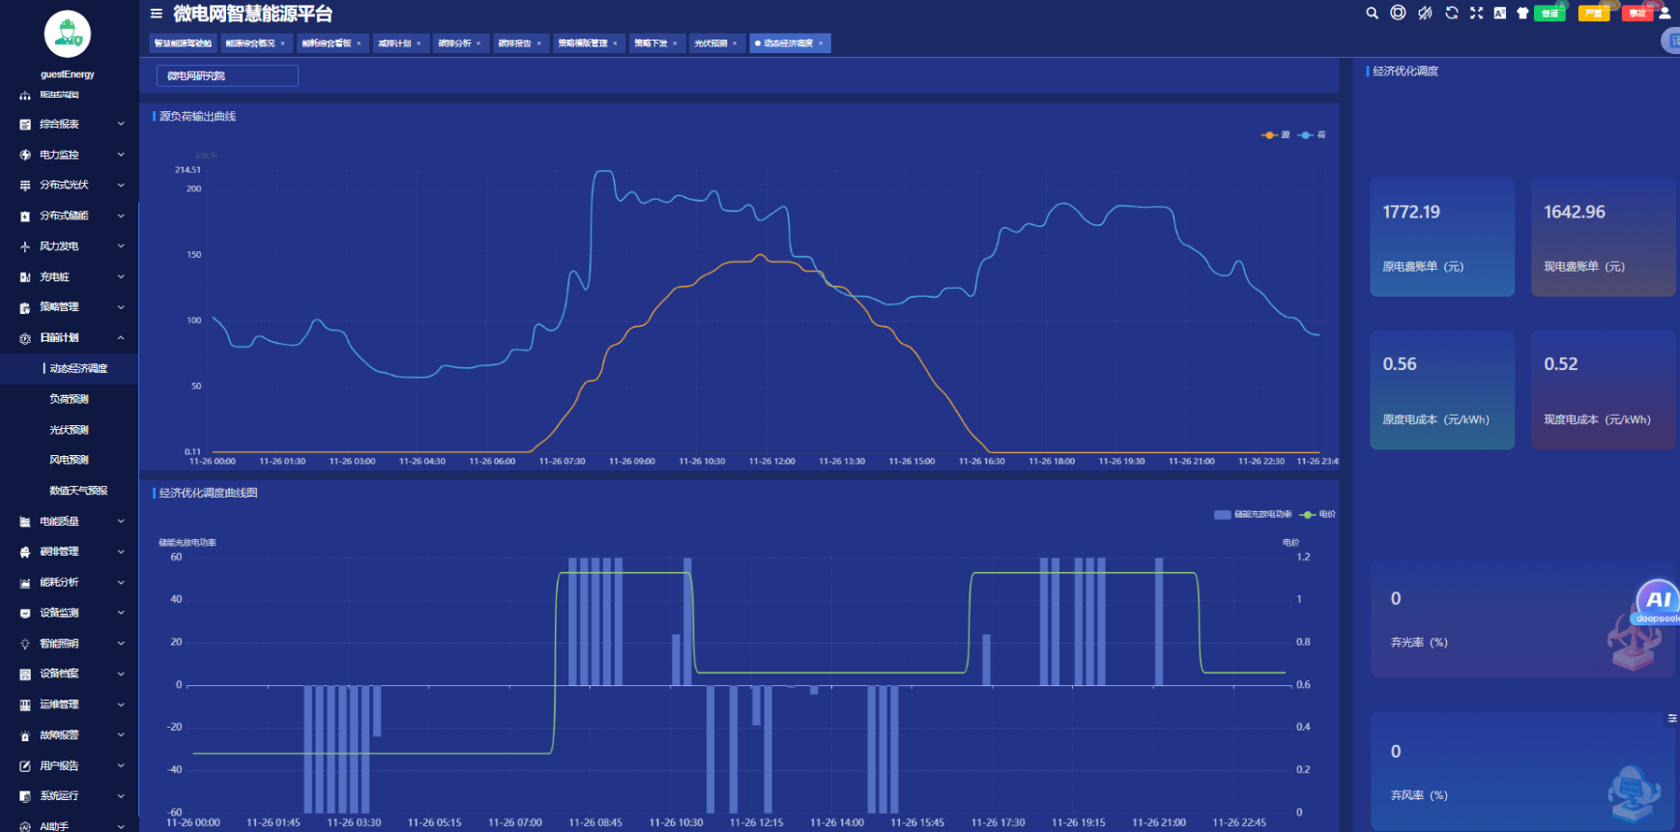
Task: Click the search magnifier icon in header
Action: 1372,14
